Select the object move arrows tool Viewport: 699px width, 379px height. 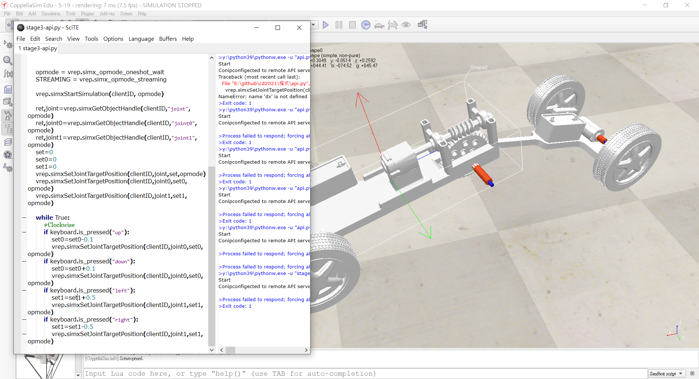point(10,25)
